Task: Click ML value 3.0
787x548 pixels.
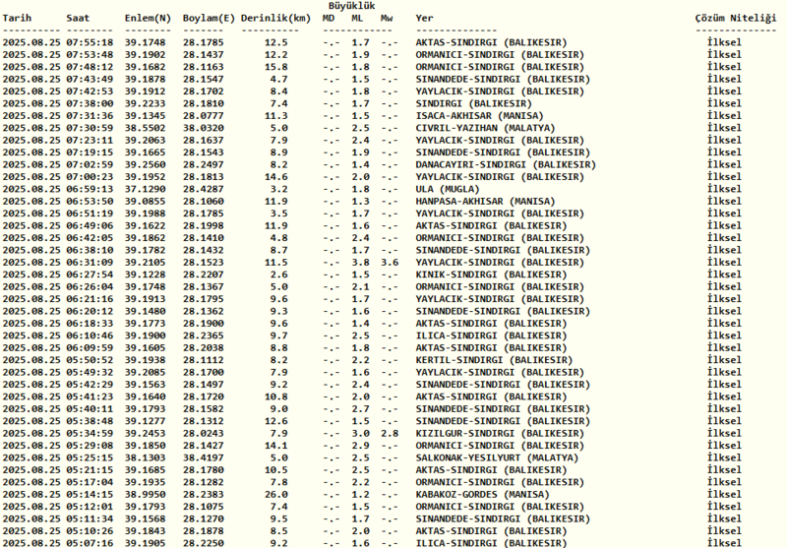Action: pos(360,434)
